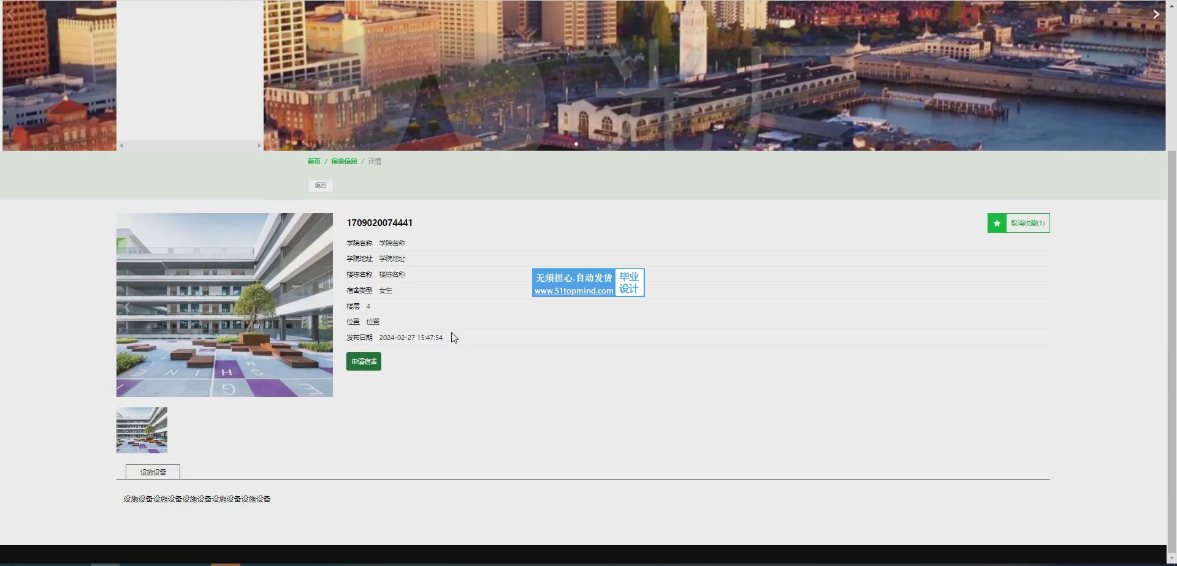Go to previous carousel banner slide

pyautogui.click(x=10, y=14)
